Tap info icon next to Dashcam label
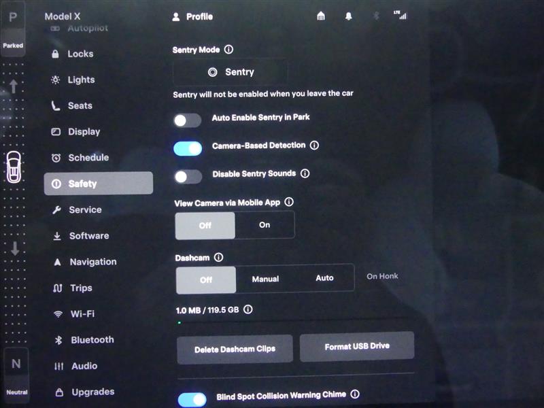This screenshot has height=408, width=544. 218,258
